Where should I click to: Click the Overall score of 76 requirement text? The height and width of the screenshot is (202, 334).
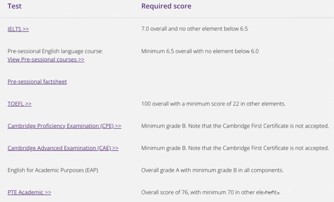(211, 192)
